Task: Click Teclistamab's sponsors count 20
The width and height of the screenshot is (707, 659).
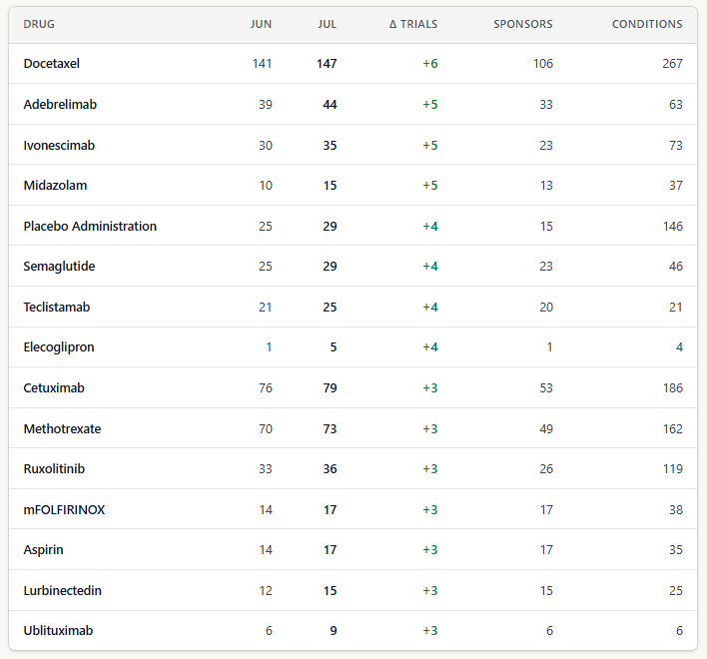Action: coord(546,308)
